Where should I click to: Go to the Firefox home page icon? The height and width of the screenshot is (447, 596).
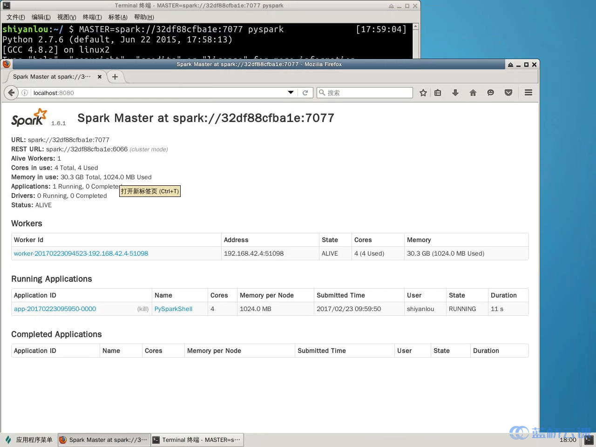pyautogui.click(x=473, y=93)
